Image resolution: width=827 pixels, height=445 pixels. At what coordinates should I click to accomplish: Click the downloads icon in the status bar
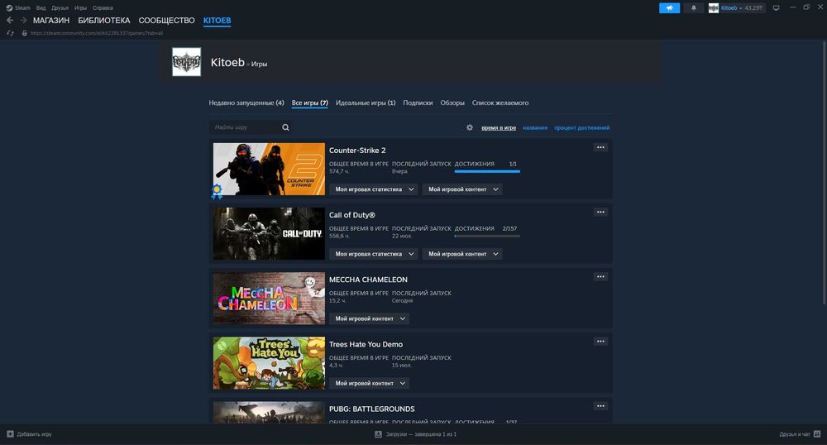coord(378,434)
